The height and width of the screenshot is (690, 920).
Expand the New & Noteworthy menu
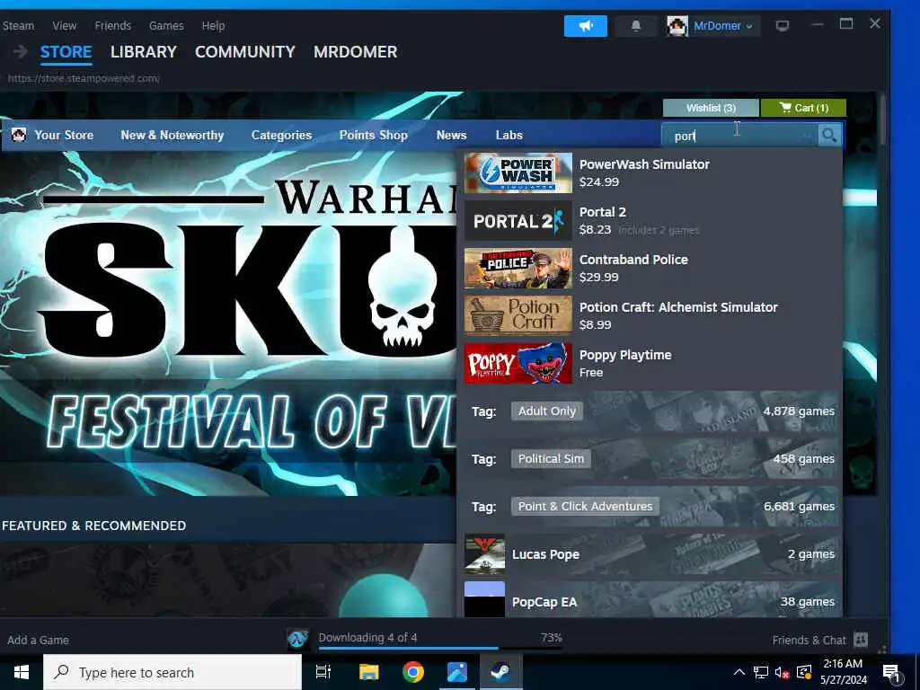(172, 135)
